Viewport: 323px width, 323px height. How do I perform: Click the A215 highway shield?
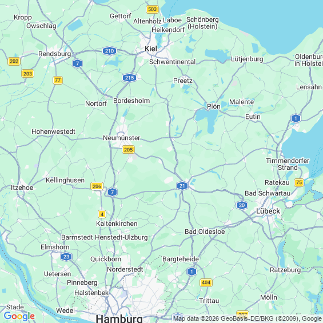[129, 78]
